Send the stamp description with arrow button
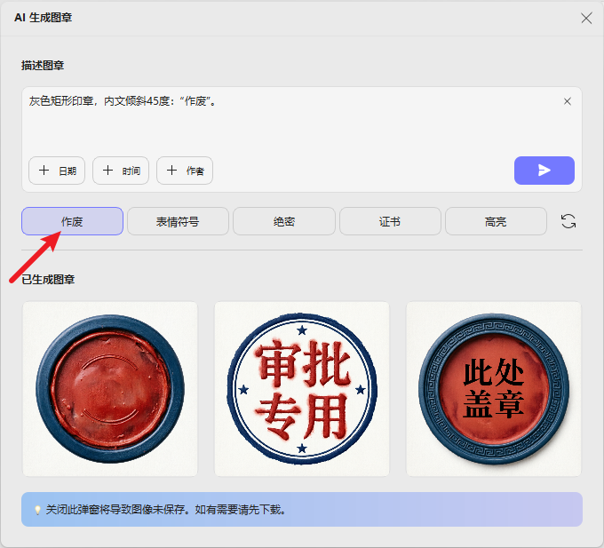The image size is (604, 548). (x=544, y=171)
